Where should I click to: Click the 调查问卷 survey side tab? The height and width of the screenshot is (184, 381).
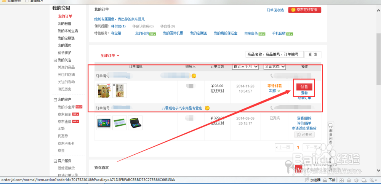click(x=330, y=133)
